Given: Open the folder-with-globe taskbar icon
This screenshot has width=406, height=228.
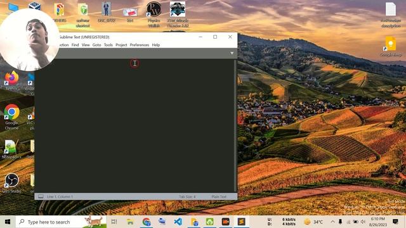Looking at the screenshot, I should [194, 222].
